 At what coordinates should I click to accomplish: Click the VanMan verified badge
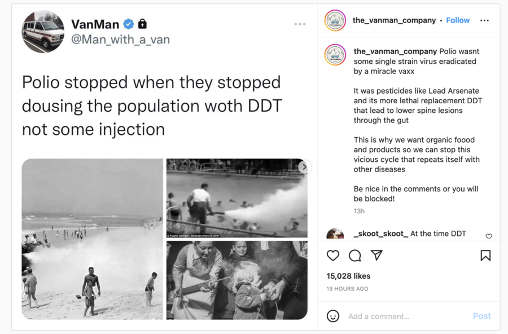tap(129, 24)
